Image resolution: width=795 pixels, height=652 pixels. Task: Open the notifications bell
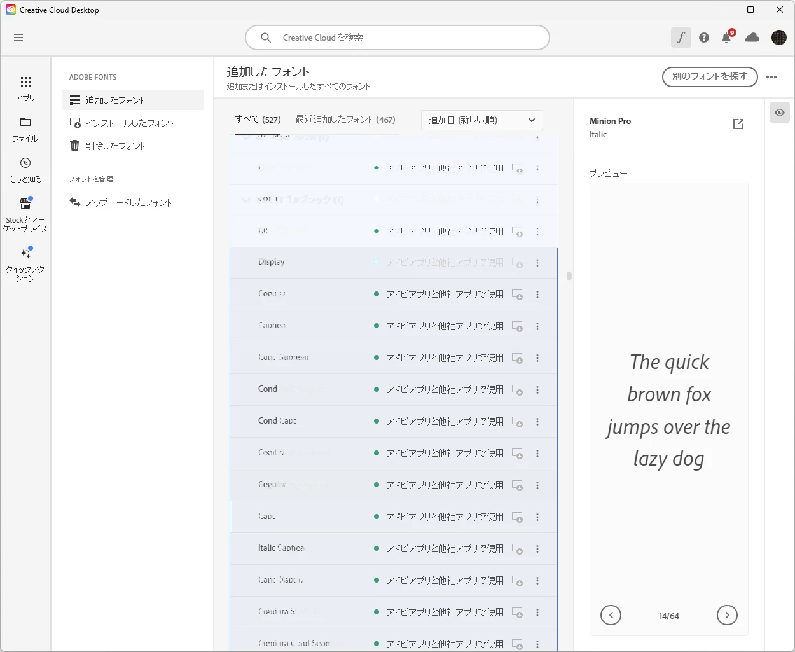point(727,38)
